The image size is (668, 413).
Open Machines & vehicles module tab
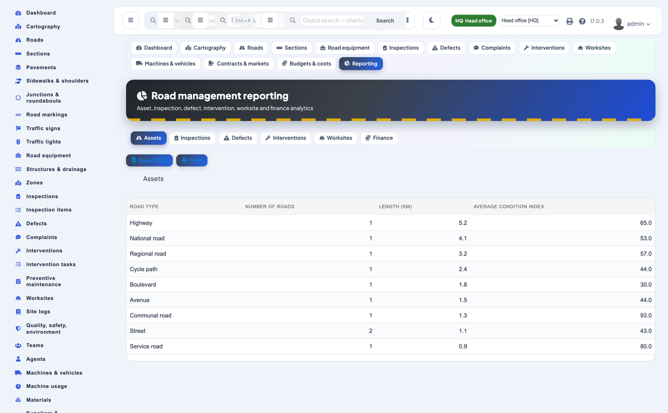coord(165,63)
